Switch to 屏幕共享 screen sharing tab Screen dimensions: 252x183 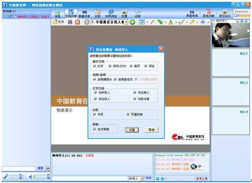[x=84, y=13]
